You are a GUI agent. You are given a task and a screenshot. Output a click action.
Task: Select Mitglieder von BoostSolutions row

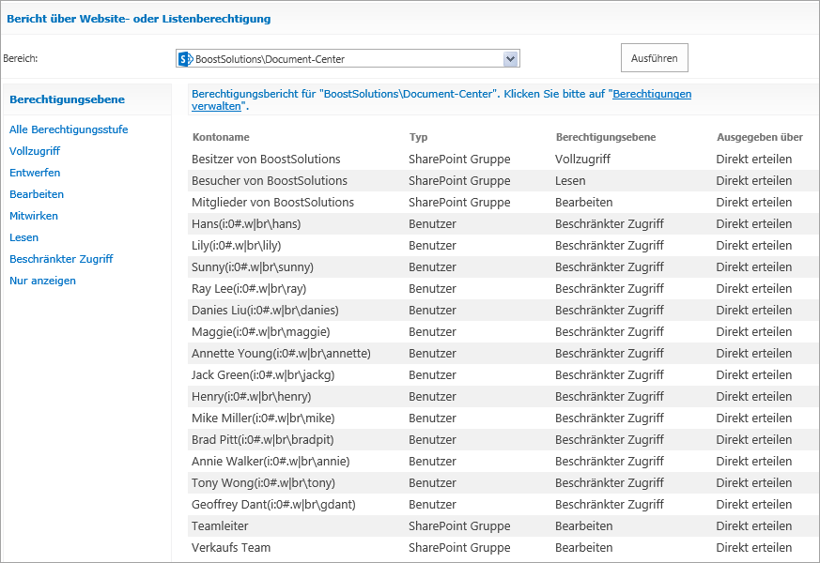point(503,203)
